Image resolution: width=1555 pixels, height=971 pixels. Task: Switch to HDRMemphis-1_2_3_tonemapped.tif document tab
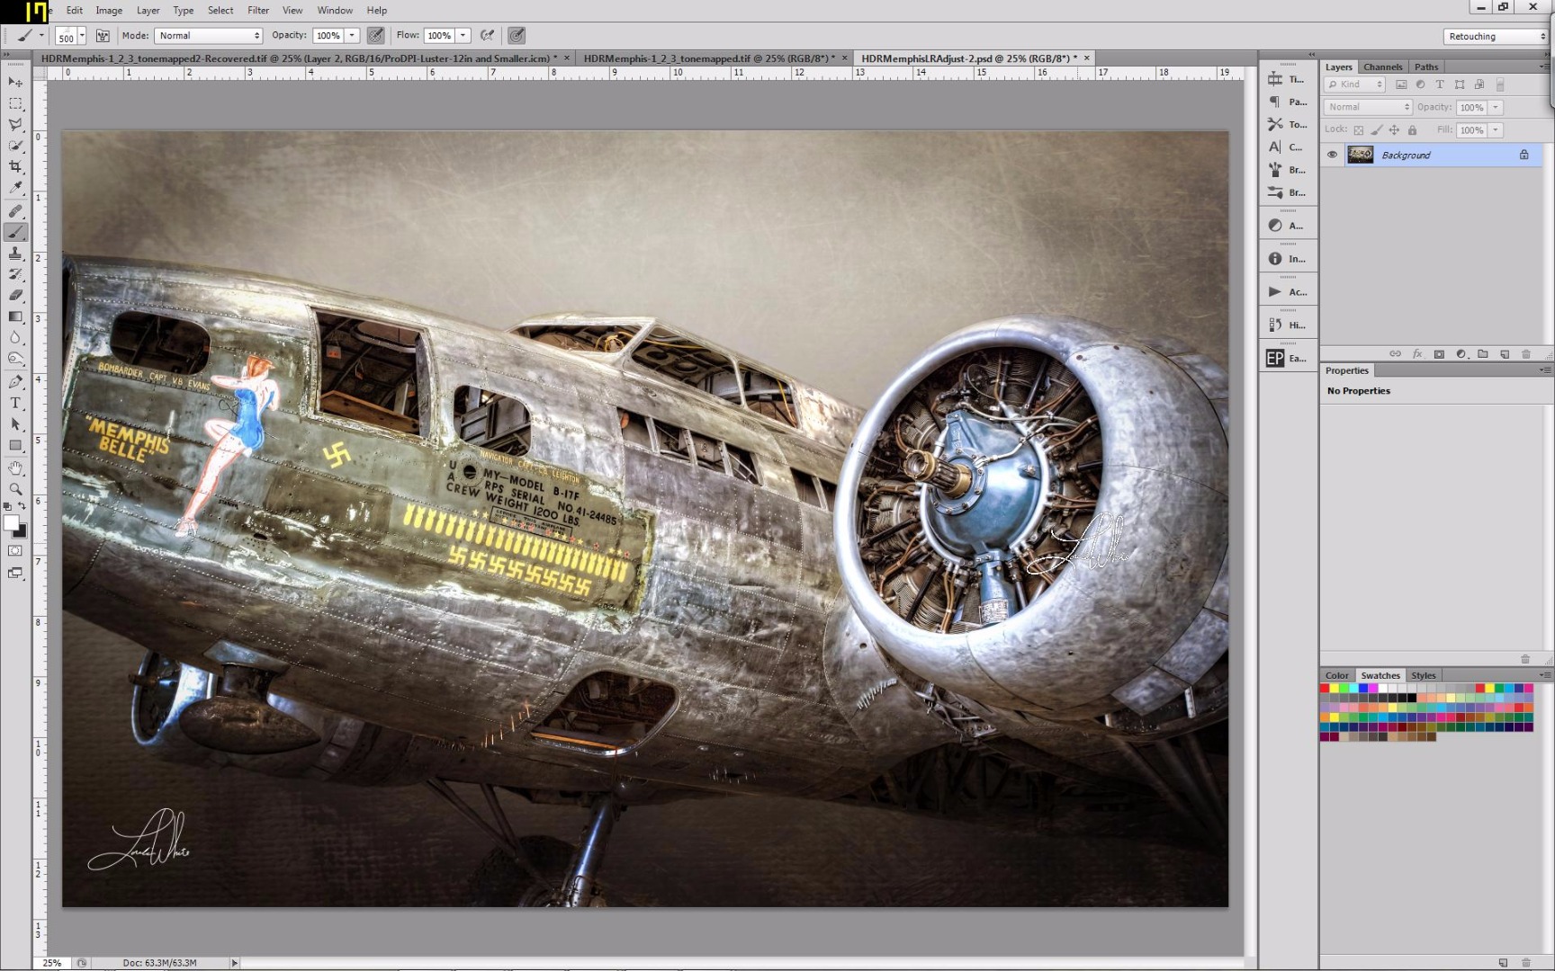point(711,58)
